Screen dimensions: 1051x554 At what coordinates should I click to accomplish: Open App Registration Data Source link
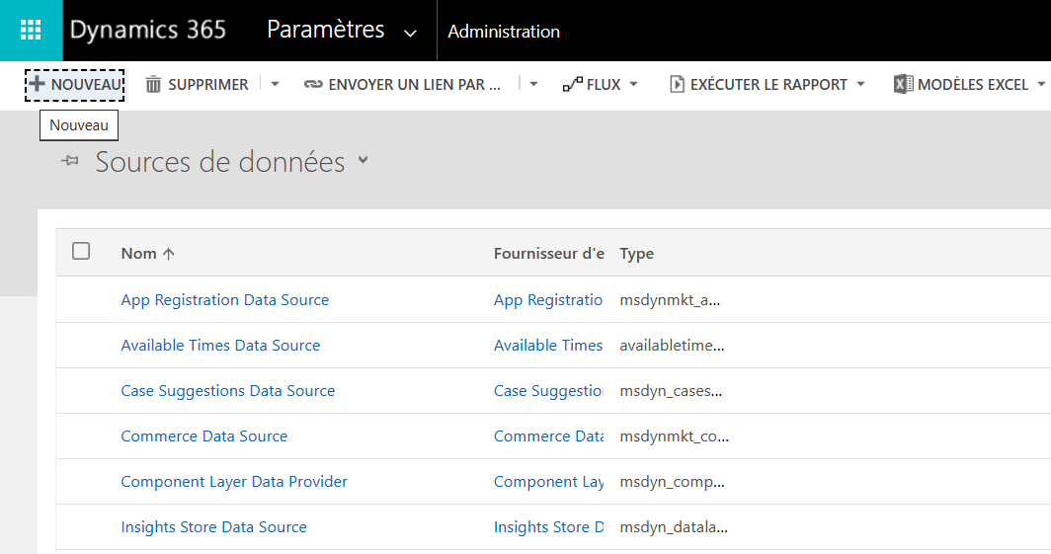coord(225,300)
